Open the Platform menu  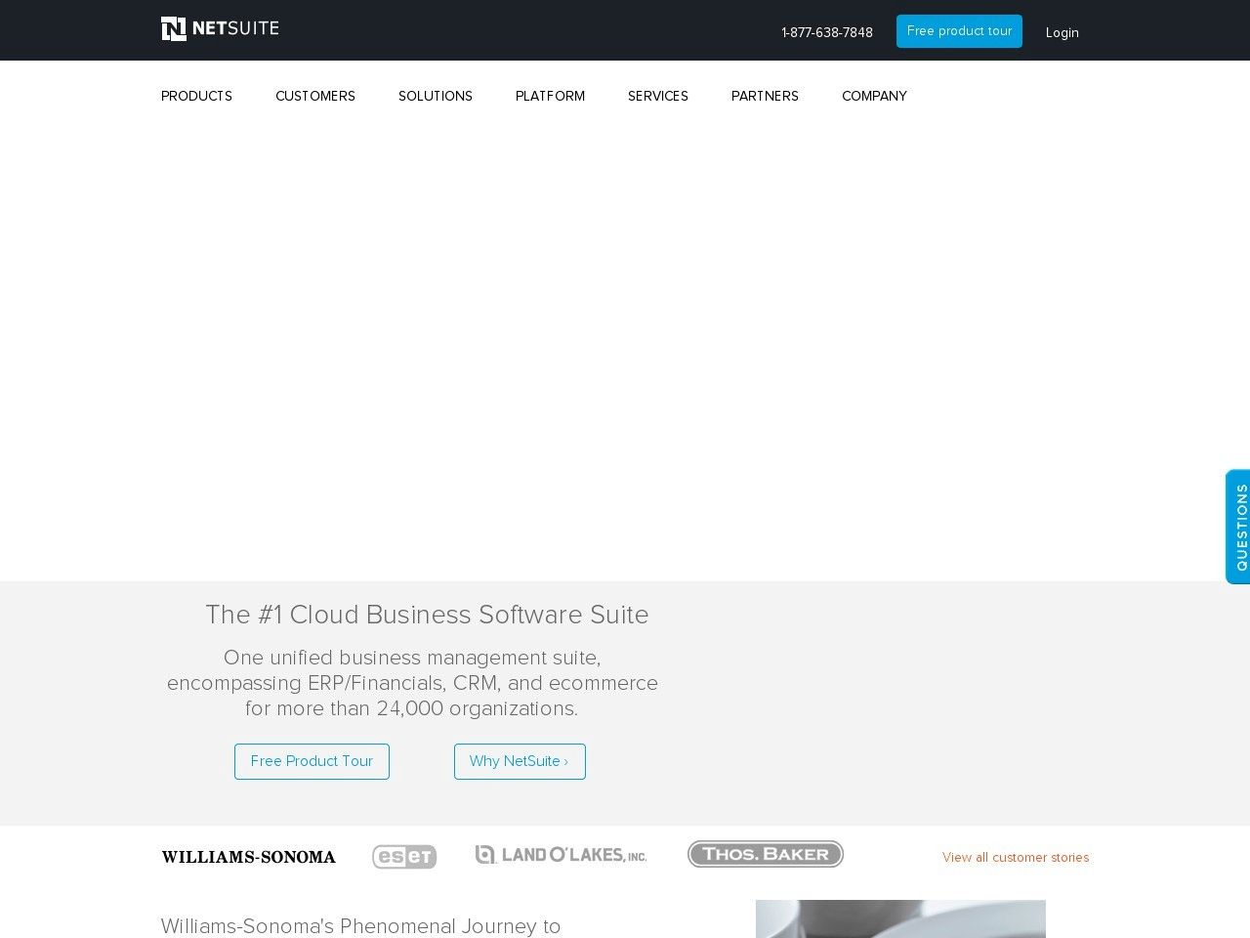click(x=550, y=96)
